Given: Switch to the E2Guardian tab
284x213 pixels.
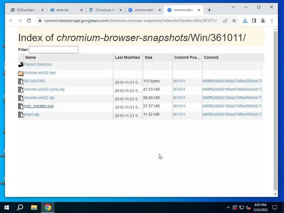Looking at the screenshot, I should (27, 10).
